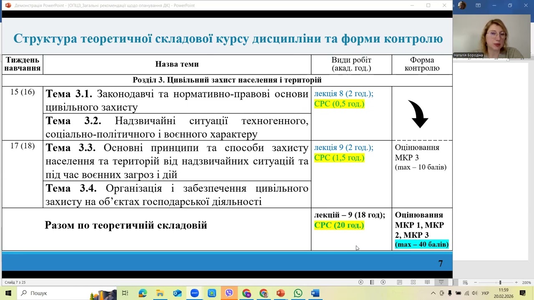Click '(max – 10 балів)' text
The width and height of the screenshot is (534, 300).
[x=421, y=167]
